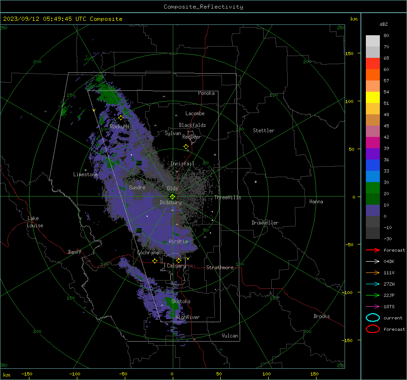Click the Drumheller city label
The height and width of the screenshot is (380, 407).
click(x=265, y=223)
